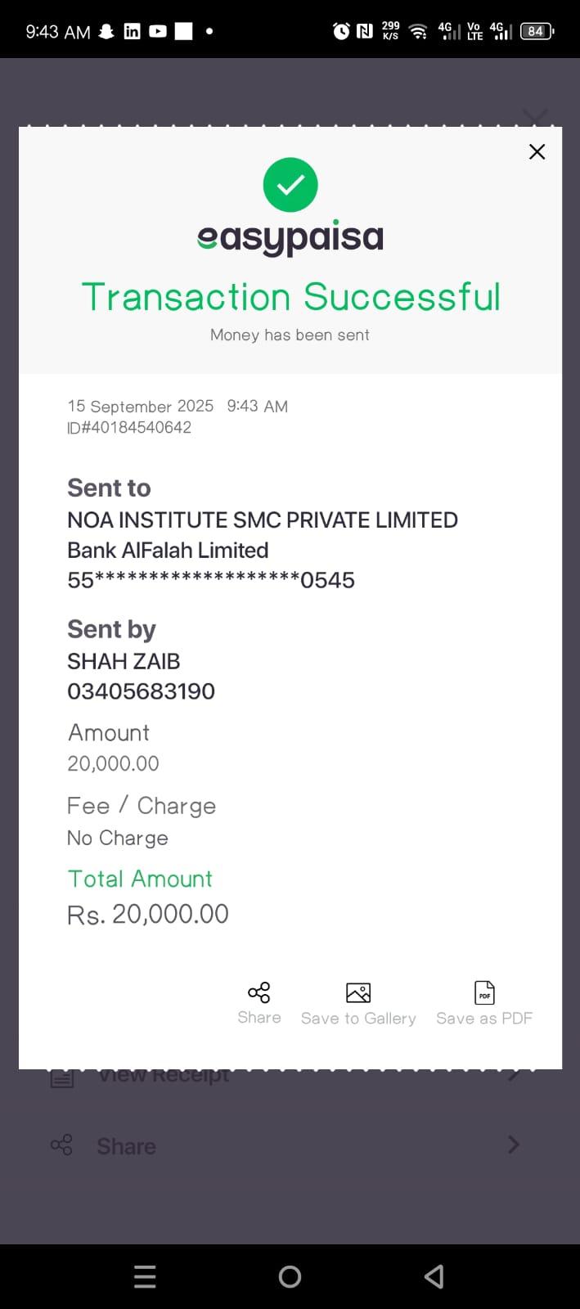The width and height of the screenshot is (580, 1309).
Task: Tap the Save as PDF icon
Action: pos(484,992)
